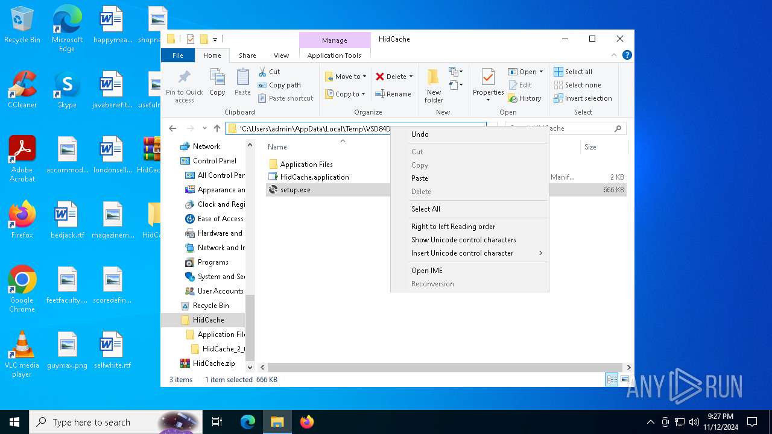Open Properties in the ribbon
This screenshot has height=434, width=772.
click(x=488, y=85)
